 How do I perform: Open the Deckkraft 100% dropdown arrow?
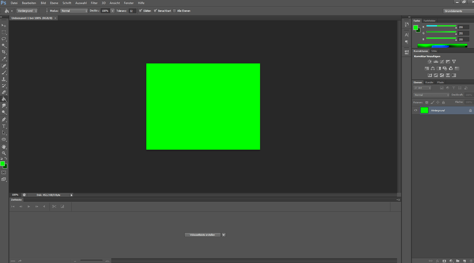tap(113, 11)
